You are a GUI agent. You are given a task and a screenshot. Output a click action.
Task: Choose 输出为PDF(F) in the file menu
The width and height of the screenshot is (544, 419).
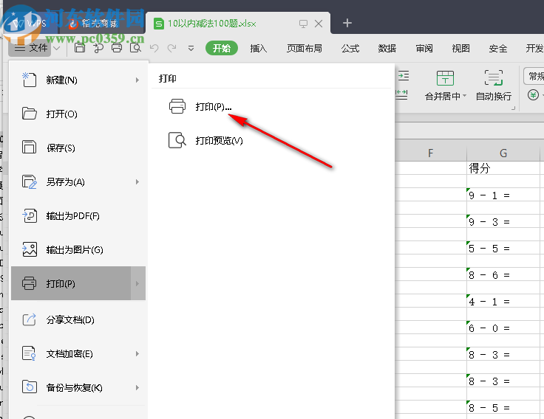[78, 215]
